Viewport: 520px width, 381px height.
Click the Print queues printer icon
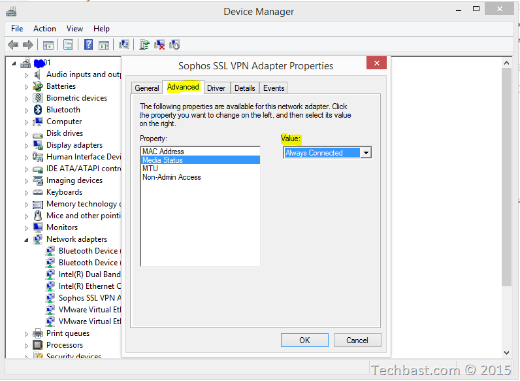[38, 333]
